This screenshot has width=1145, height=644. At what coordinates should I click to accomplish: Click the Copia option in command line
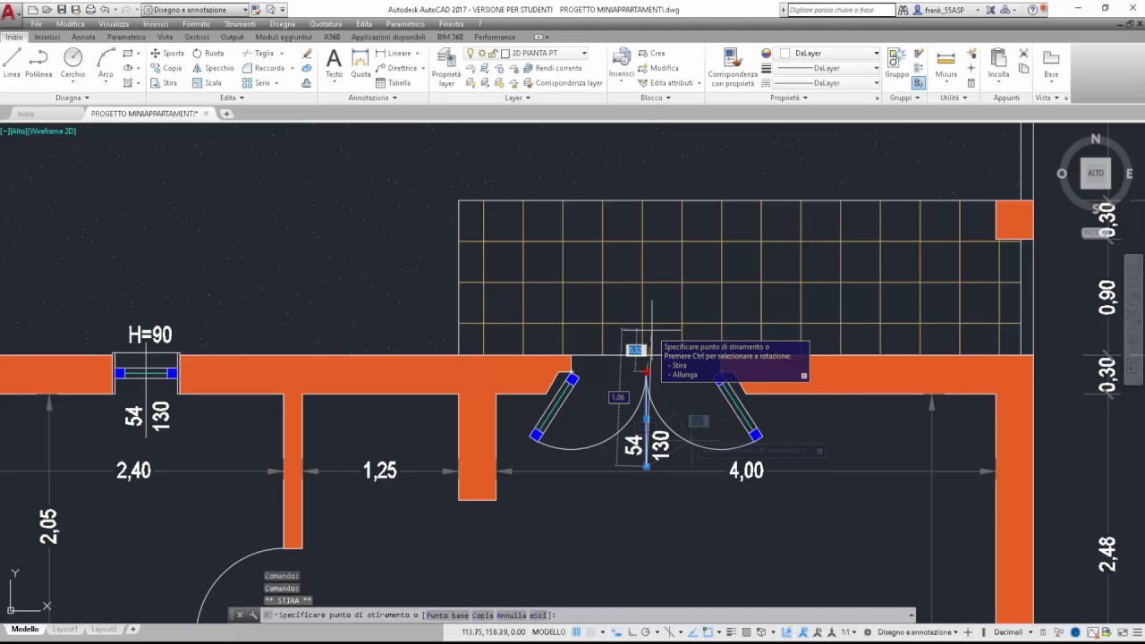482,615
